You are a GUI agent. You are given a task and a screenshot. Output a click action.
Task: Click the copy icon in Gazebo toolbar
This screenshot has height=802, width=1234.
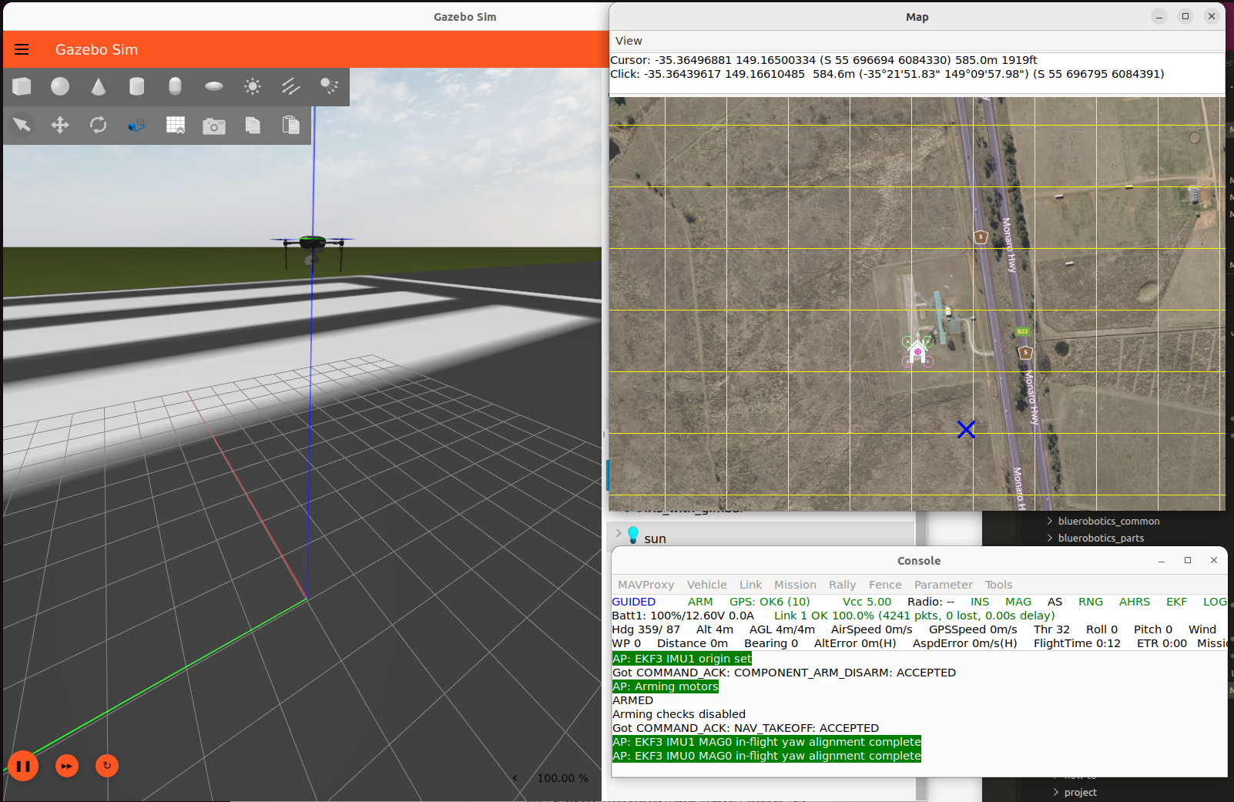tap(253, 125)
